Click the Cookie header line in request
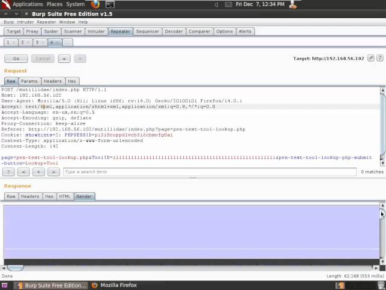The width and height of the screenshot is (386, 290). coord(87,135)
